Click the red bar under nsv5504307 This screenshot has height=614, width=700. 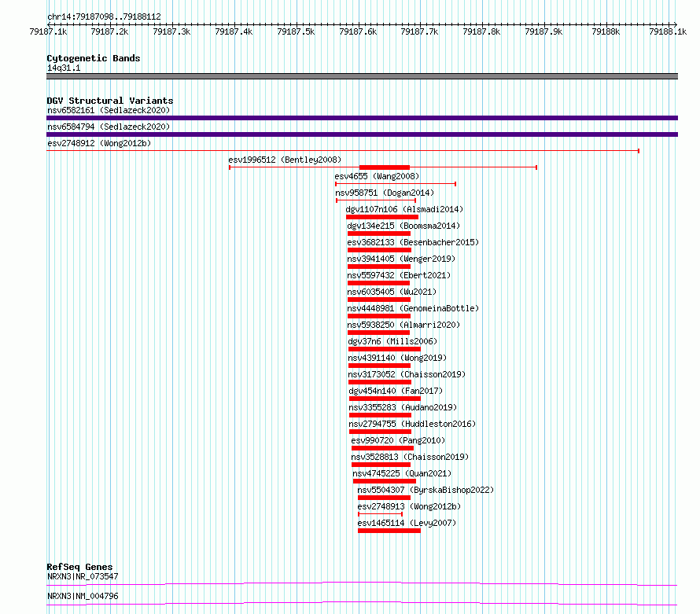point(384,498)
